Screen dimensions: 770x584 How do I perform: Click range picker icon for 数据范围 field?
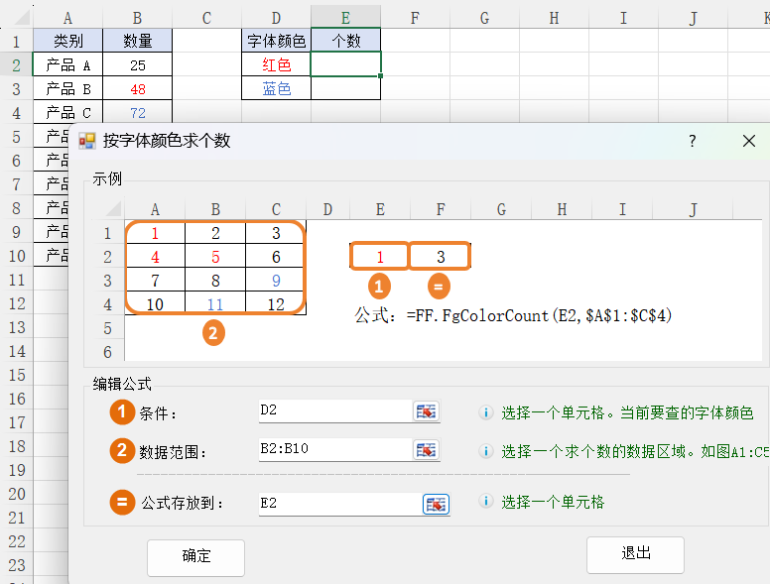pyautogui.click(x=426, y=451)
